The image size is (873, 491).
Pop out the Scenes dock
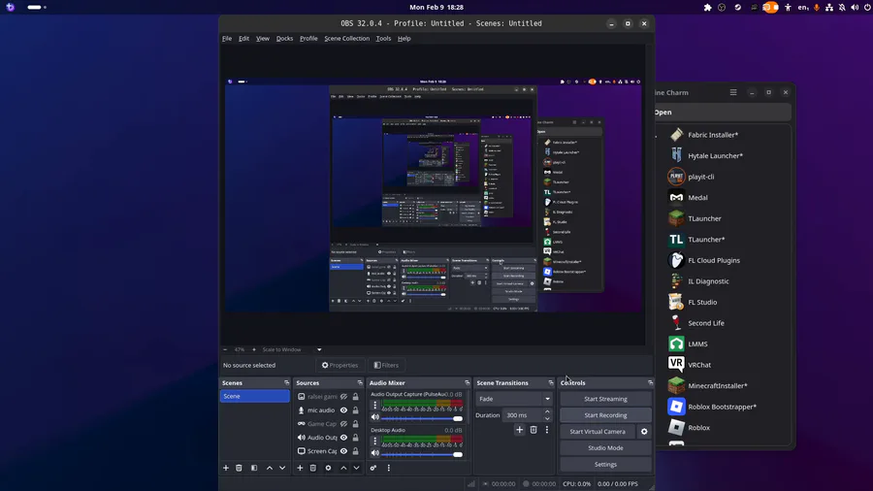tap(287, 383)
